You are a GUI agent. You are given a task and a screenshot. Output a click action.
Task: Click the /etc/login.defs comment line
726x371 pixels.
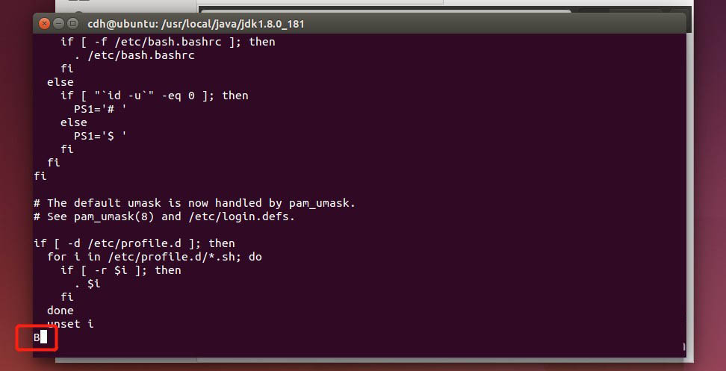click(164, 216)
